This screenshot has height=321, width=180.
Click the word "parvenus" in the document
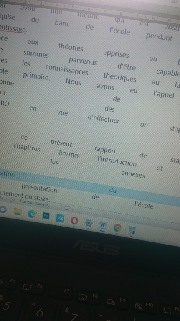(x=83, y=61)
